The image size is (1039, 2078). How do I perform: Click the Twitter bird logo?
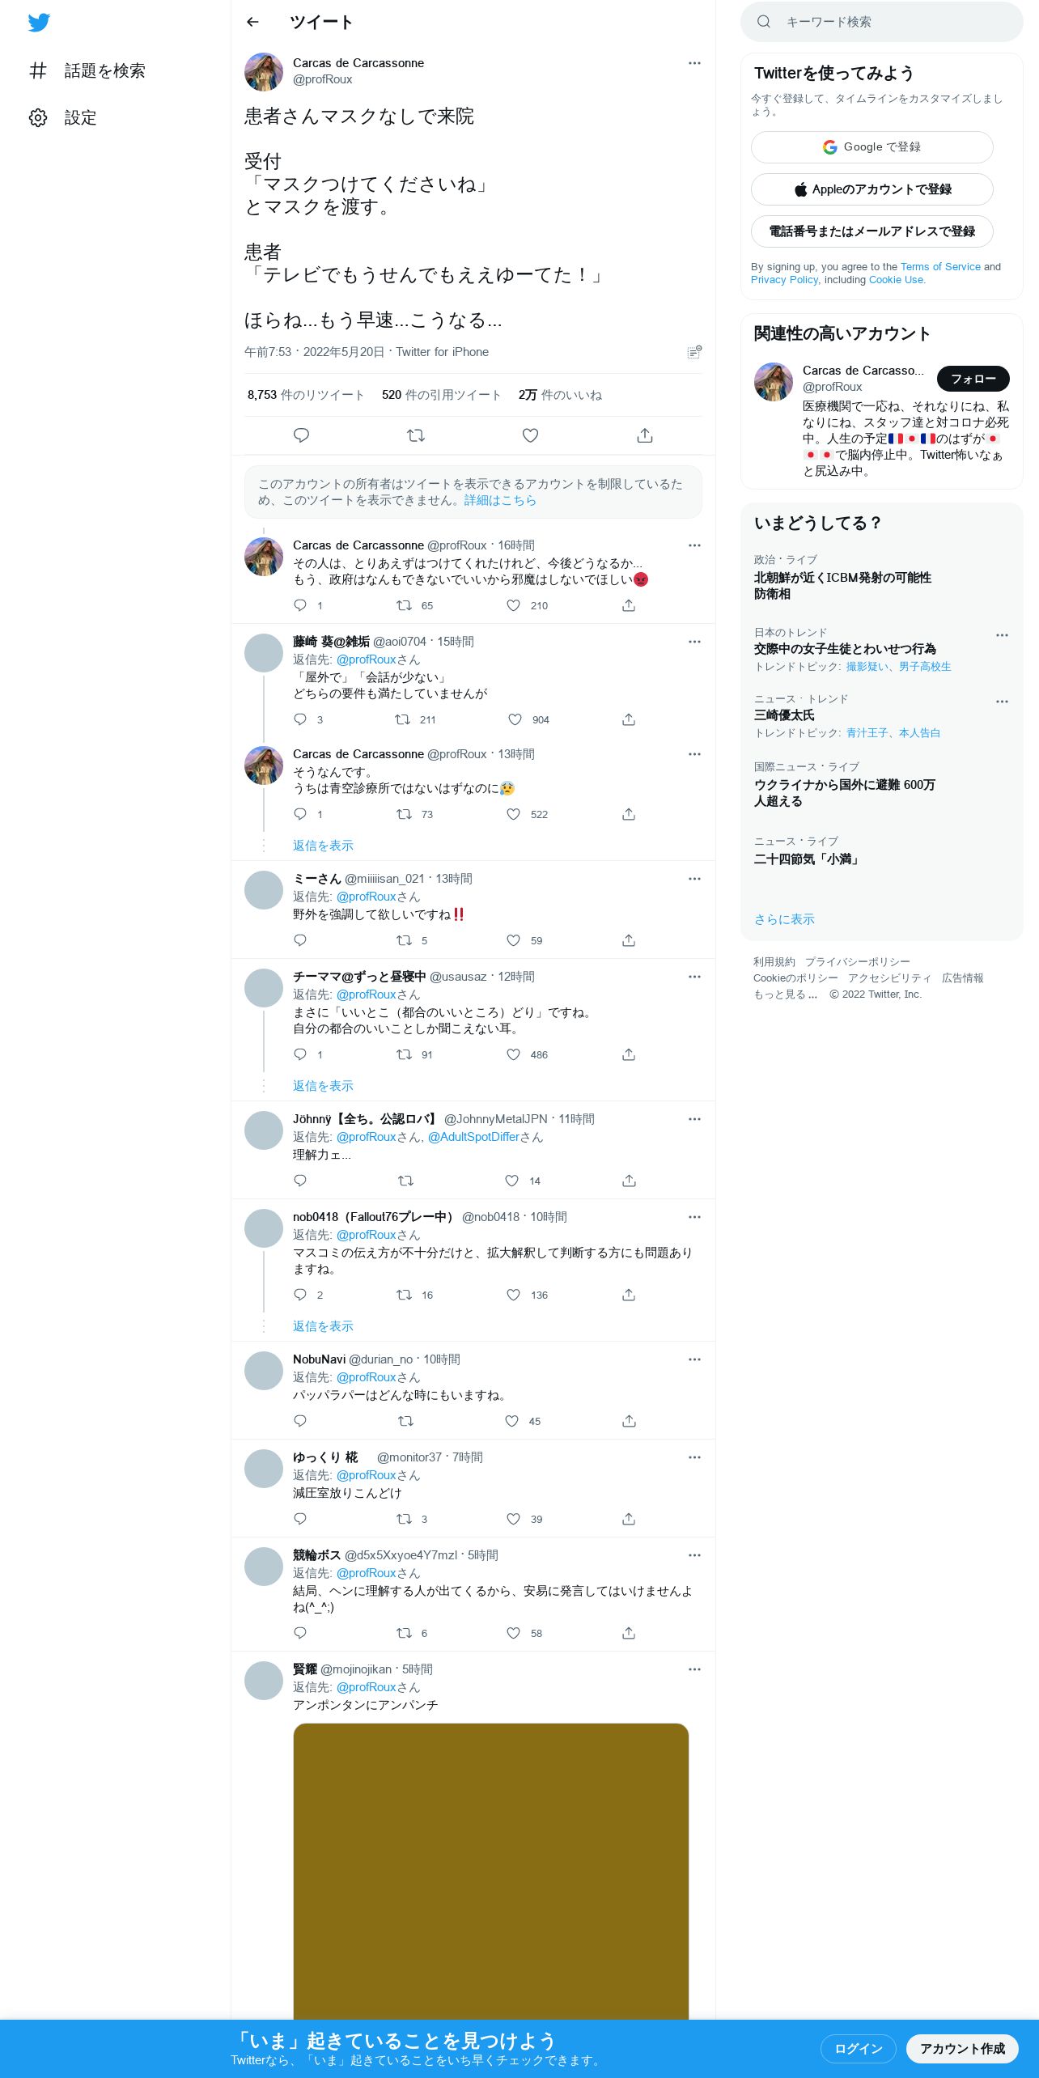(x=39, y=23)
